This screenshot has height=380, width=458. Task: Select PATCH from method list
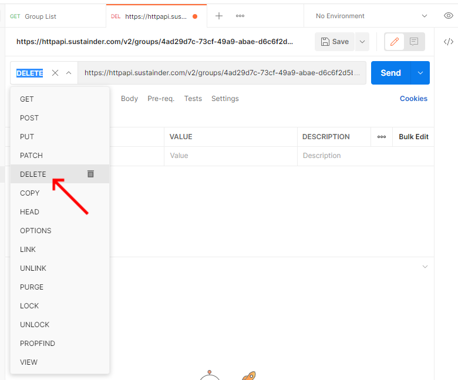coord(31,156)
